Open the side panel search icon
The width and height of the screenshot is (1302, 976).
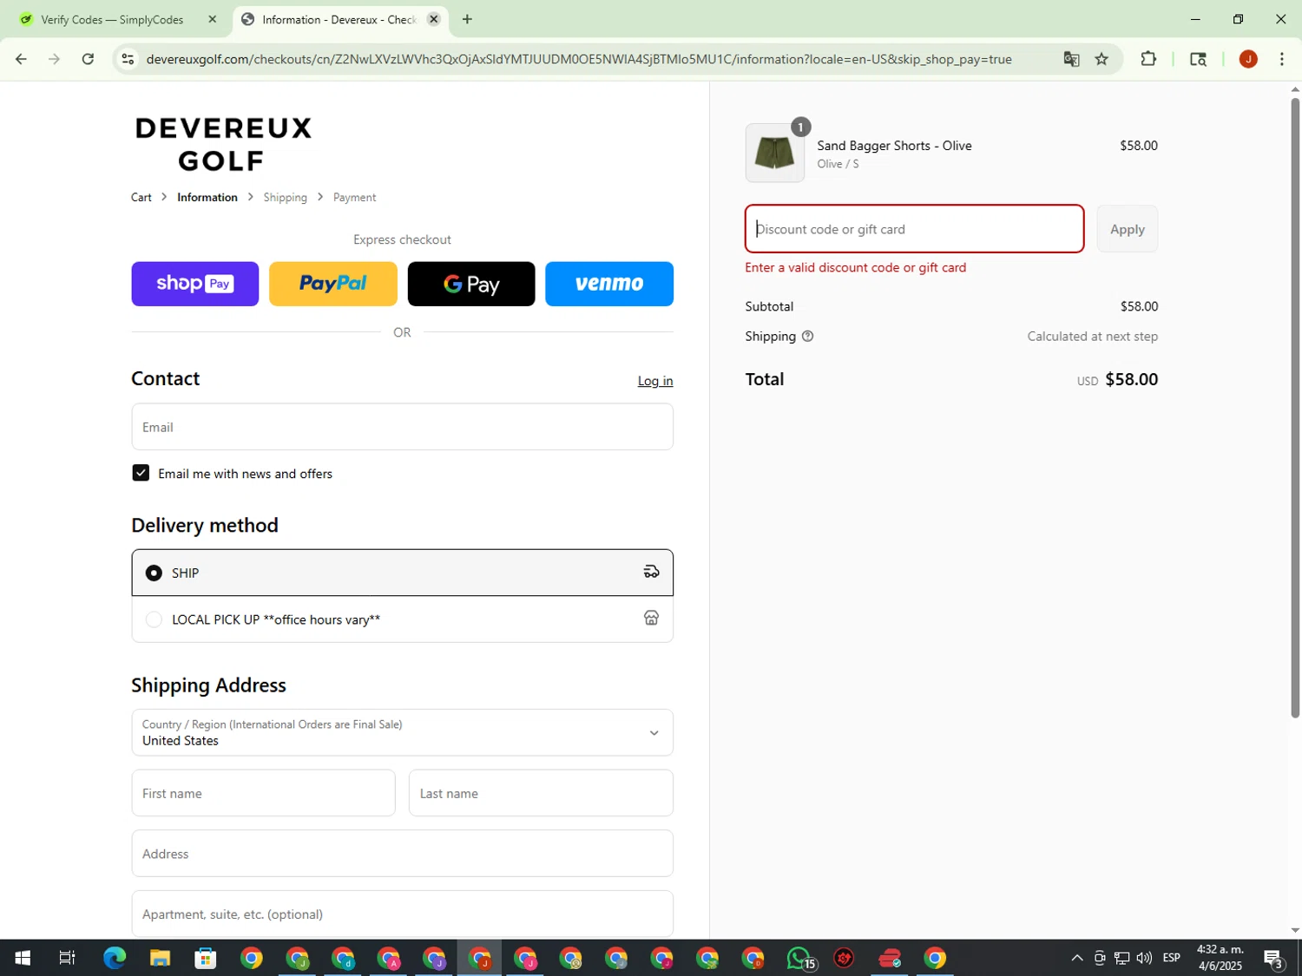[x=1198, y=59]
